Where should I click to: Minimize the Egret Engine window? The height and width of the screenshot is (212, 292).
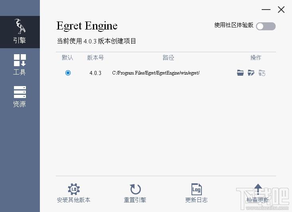point(266,10)
